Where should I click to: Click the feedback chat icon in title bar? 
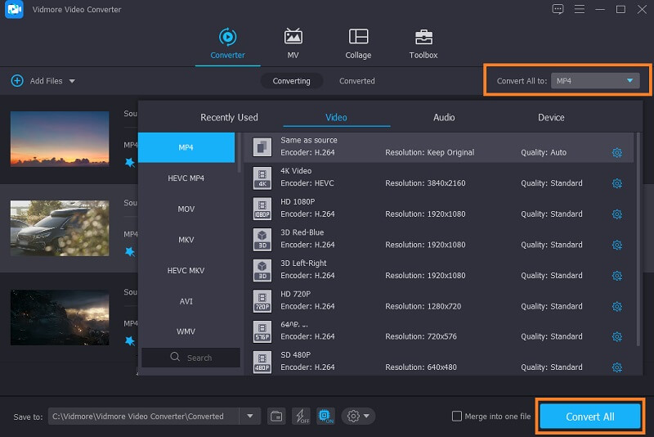point(558,9)
